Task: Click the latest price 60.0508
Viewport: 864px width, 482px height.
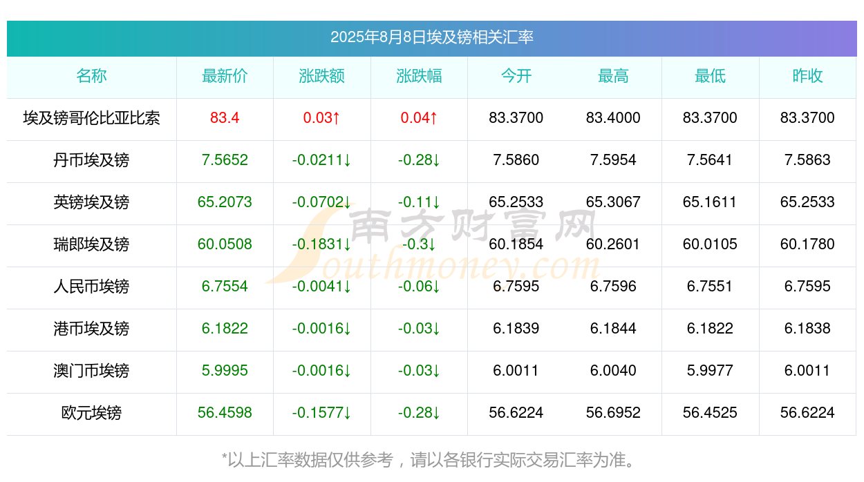Action: 225,244
